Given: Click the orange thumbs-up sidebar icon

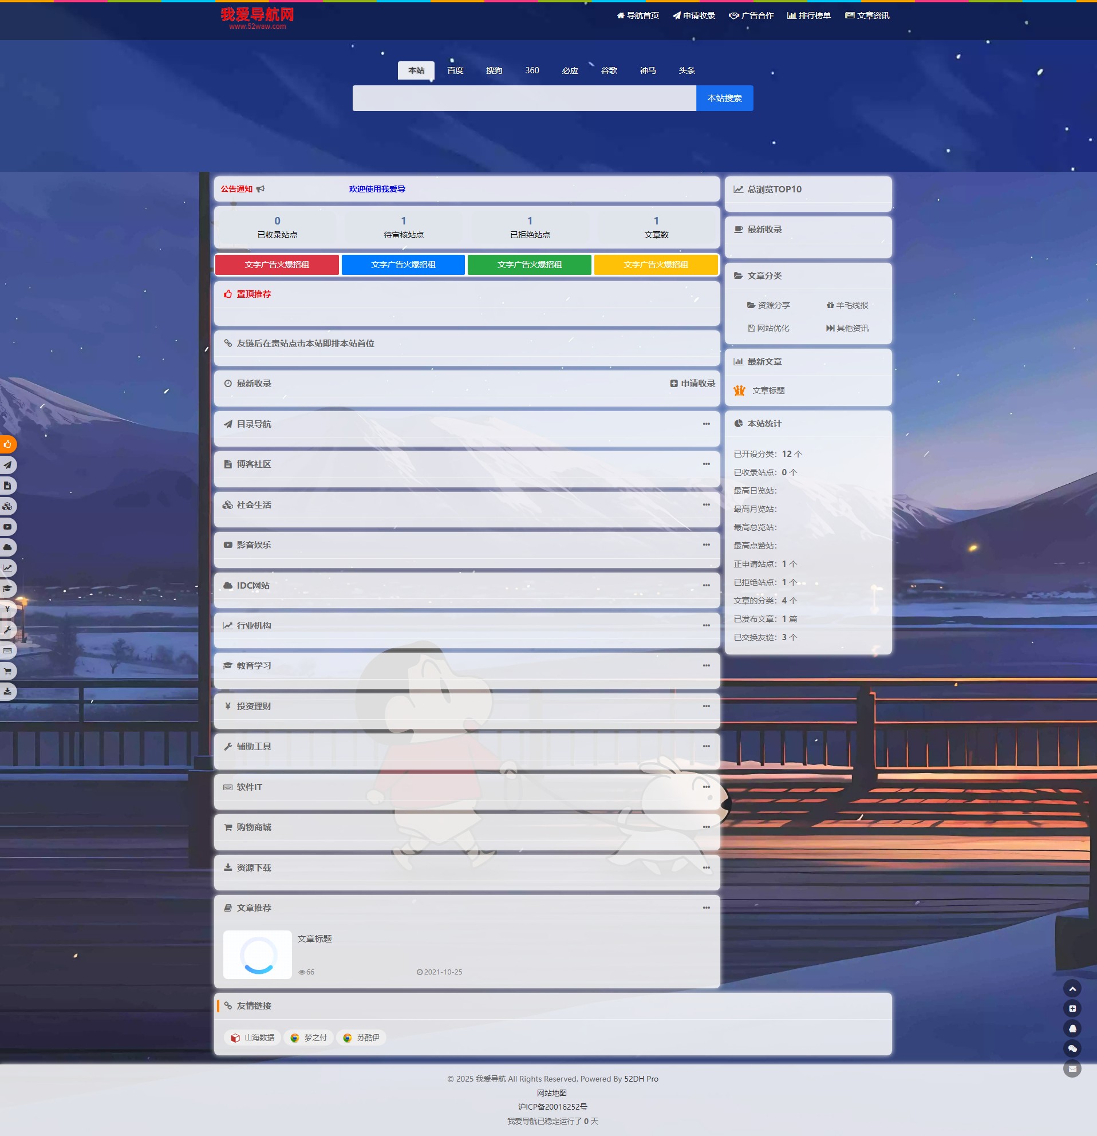Looking at the screenshot, I should point(7,444).
